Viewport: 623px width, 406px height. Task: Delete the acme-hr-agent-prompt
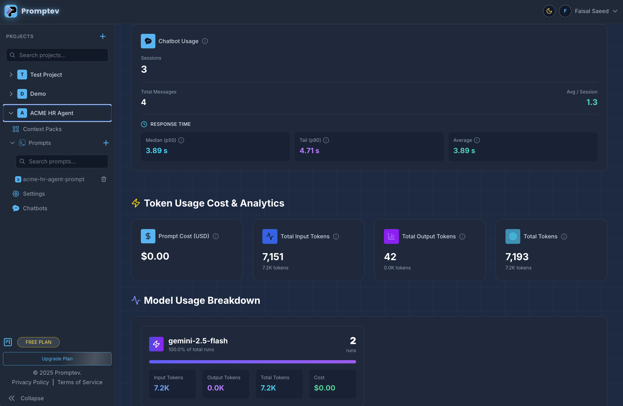[104, 179]
